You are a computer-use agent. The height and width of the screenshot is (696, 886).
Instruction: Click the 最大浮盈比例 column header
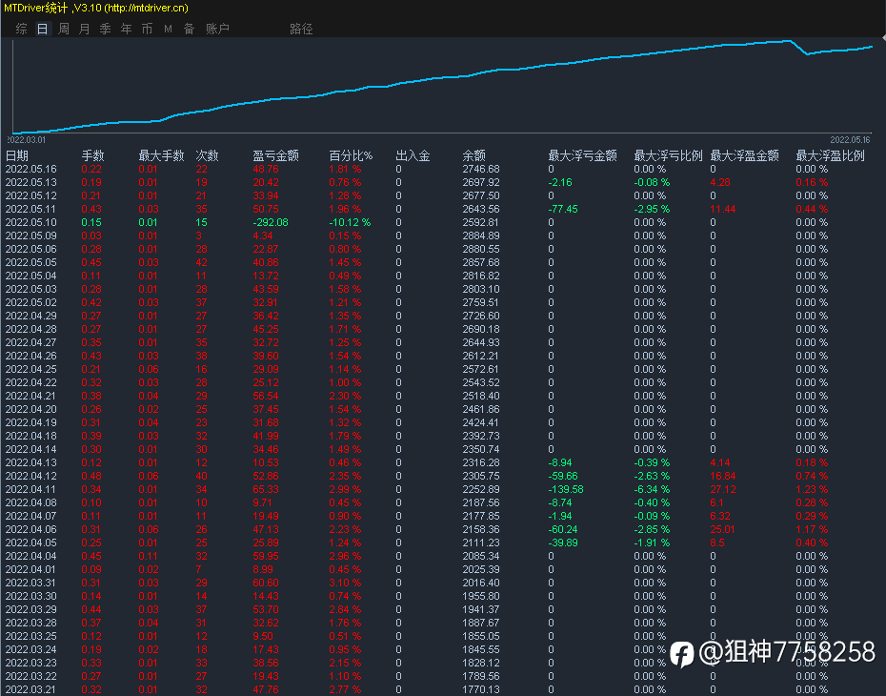830,155
